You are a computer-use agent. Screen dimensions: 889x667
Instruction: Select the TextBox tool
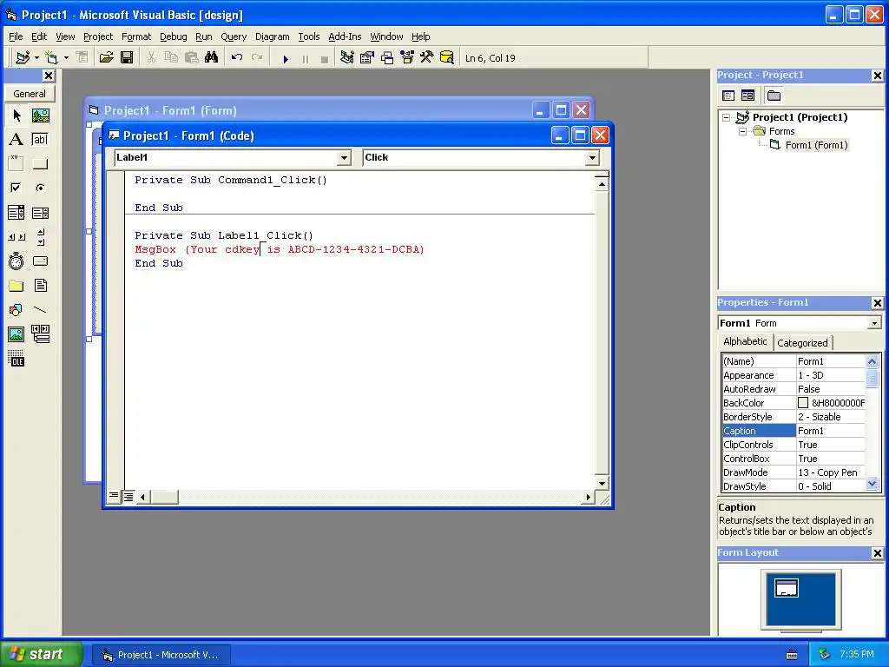tap(40, 140)
